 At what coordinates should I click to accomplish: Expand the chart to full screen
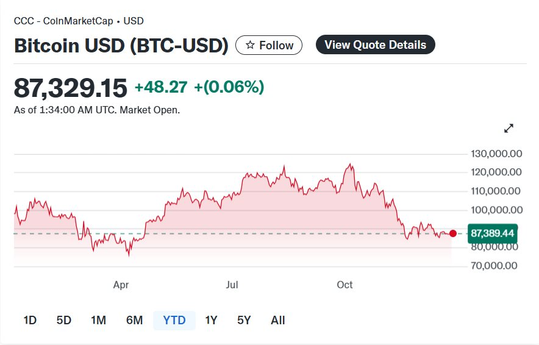click(x=509, y=128)
